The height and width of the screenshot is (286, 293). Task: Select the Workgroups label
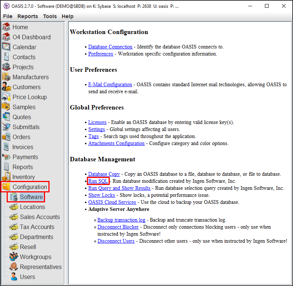pos(35,257)
